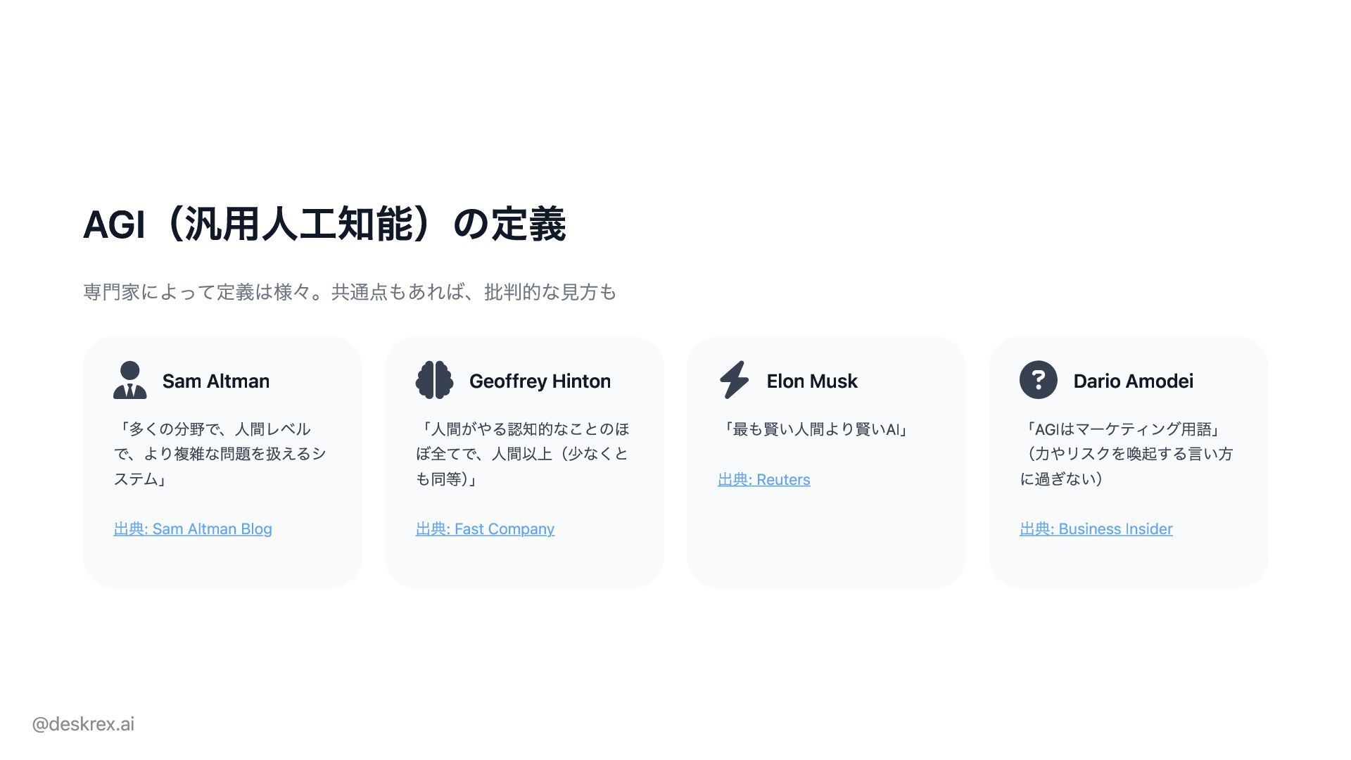Click Amodei's quote on マーケティング用語

(1122, 429)
